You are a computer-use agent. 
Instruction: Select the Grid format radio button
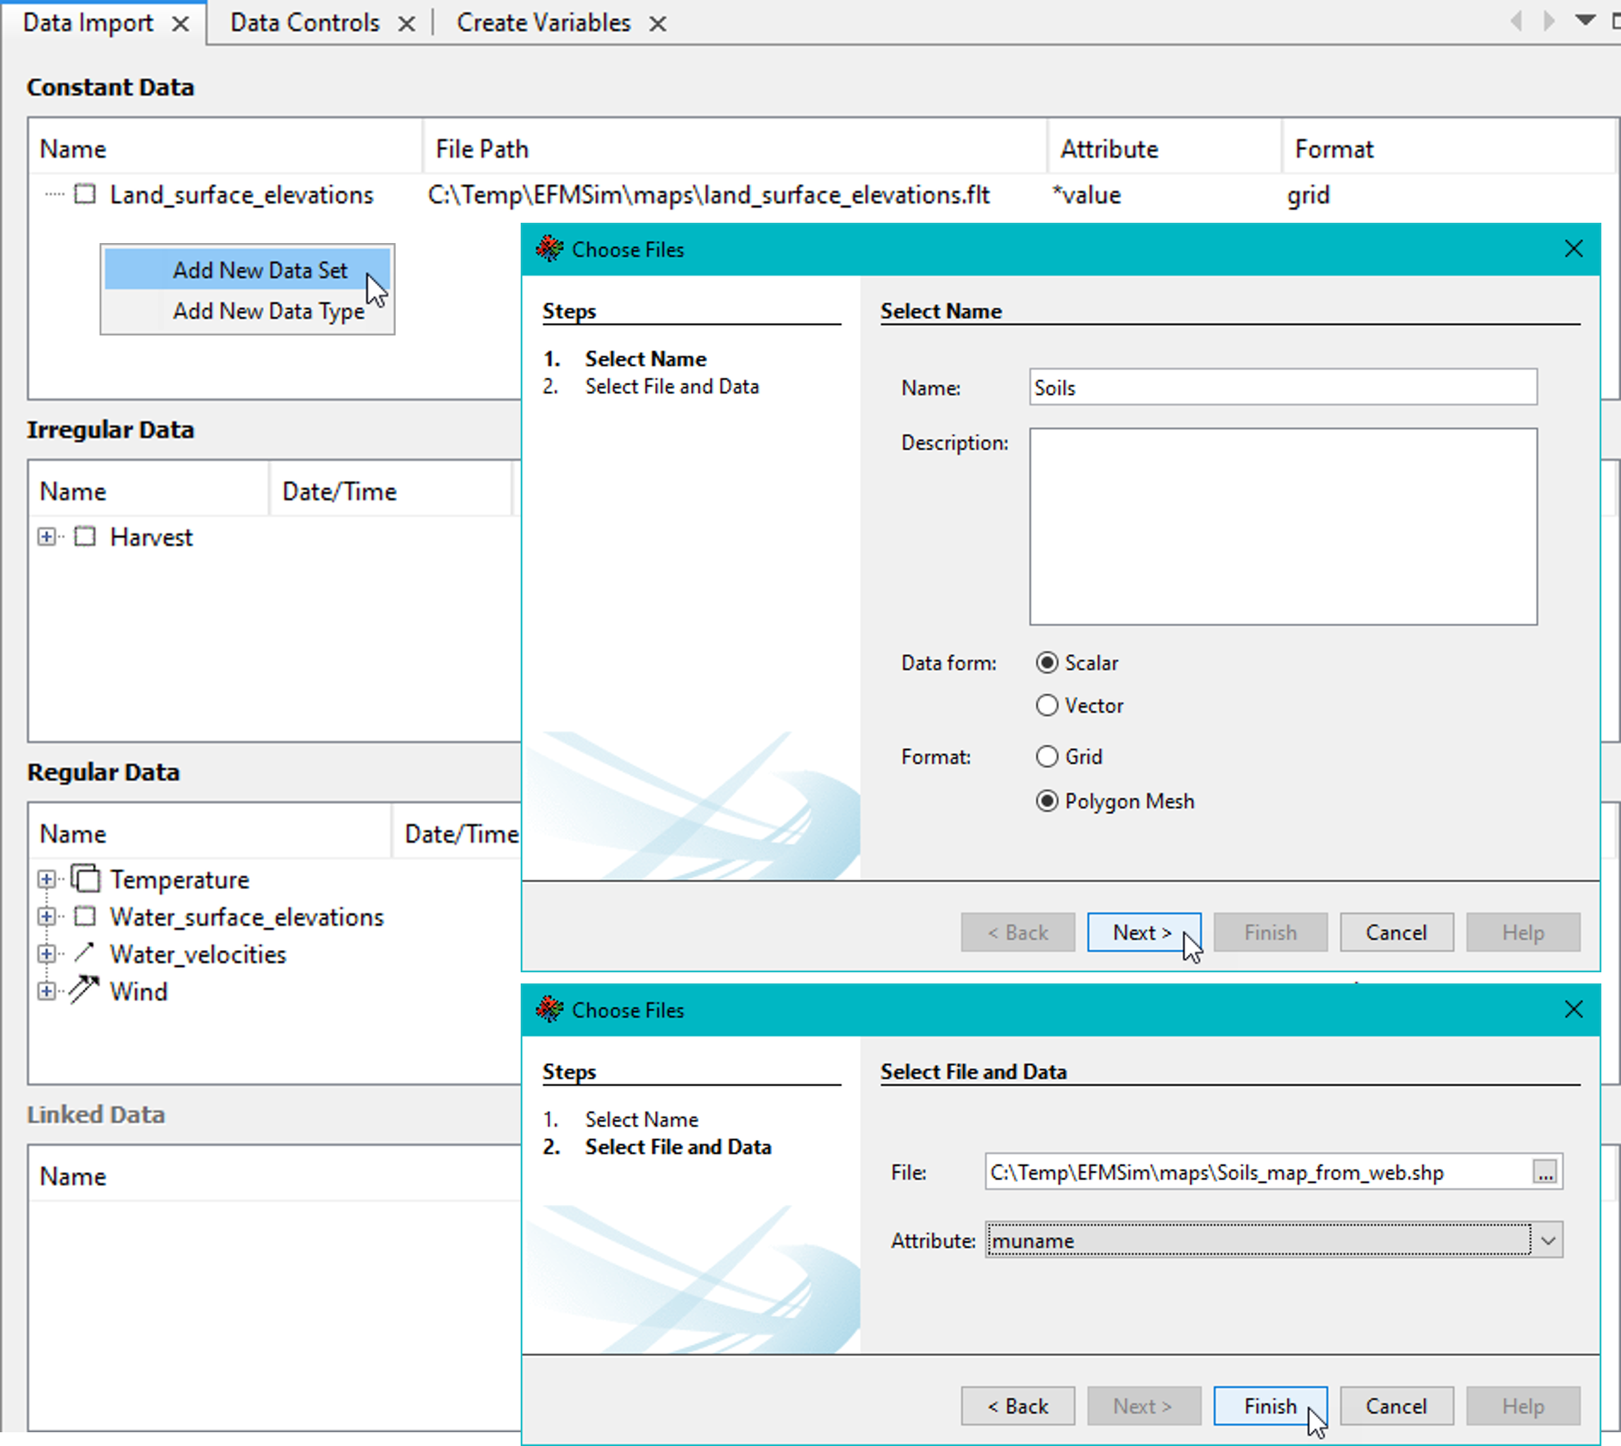pyautogui.click(x=1047, y=756)
